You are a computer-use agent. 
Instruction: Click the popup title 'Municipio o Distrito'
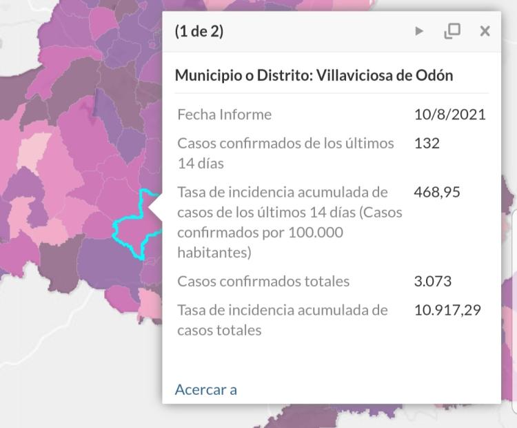(x=243, y=76)
